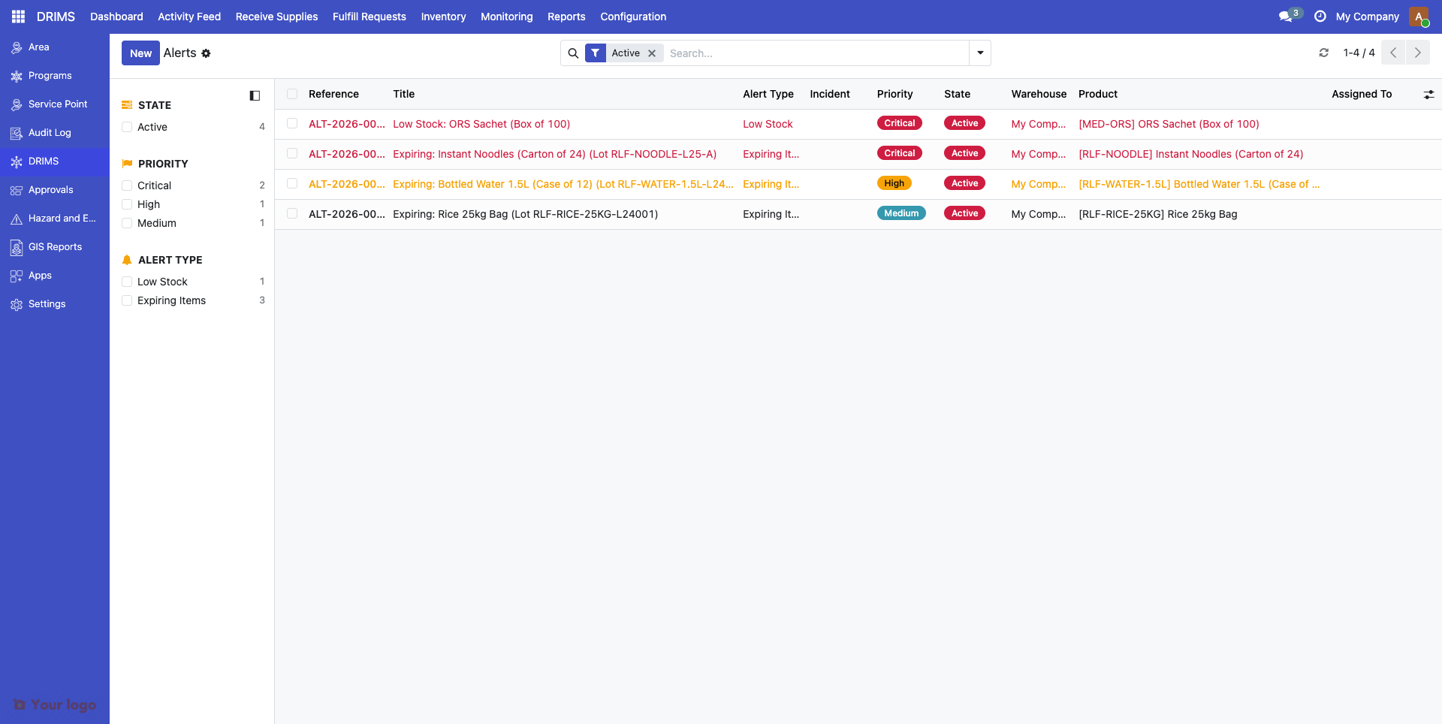The width and height of the screenshot is (1442, 724).
Task: Filter by Expiring Items alert type
Action: [127, 300]
